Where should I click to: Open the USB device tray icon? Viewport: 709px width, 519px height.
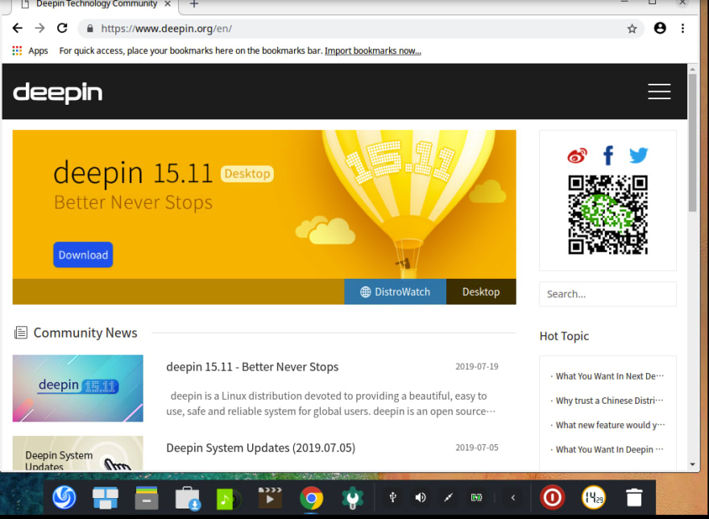point(392,497)
